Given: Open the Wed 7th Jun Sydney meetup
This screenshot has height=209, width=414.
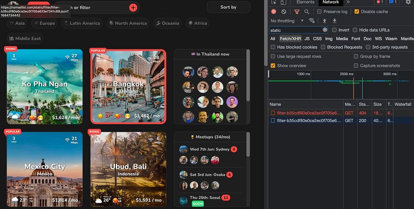Looking at the screenshot, I should point(209,149).
